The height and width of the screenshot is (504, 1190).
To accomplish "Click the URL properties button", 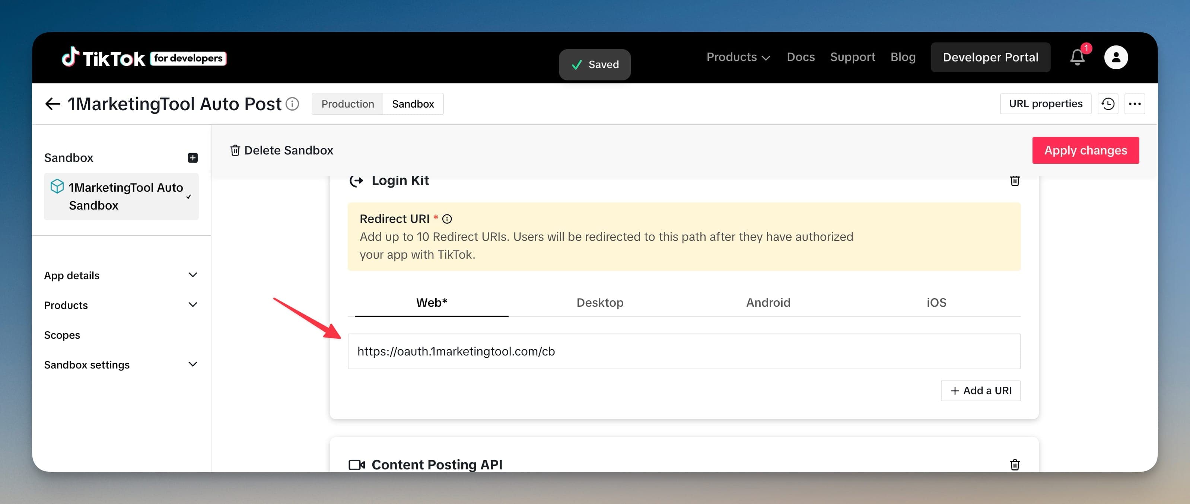I will [1046, 104].
